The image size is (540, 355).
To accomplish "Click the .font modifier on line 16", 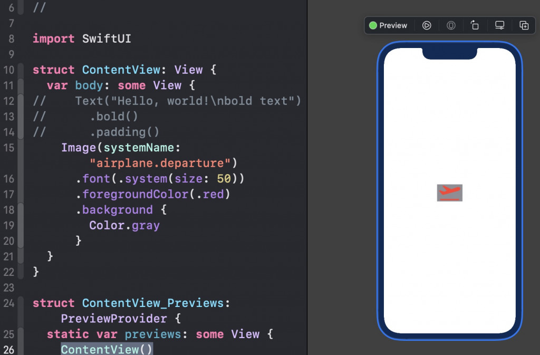I will tap(93, 178).
